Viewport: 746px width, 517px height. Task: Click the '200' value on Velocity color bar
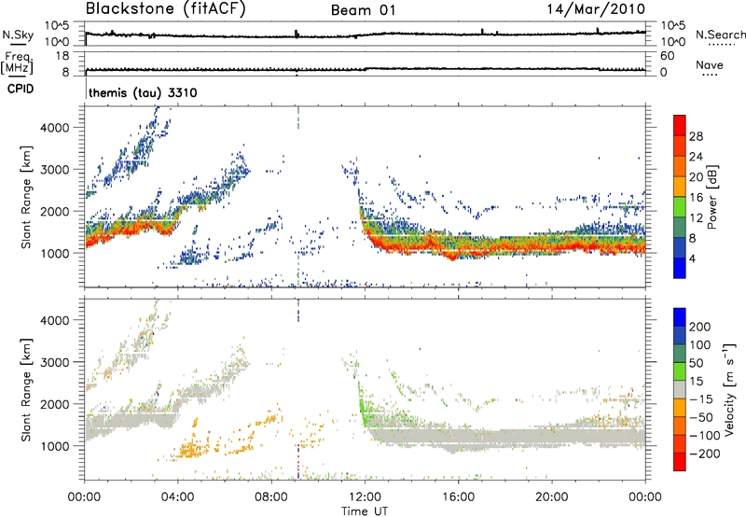700,327
